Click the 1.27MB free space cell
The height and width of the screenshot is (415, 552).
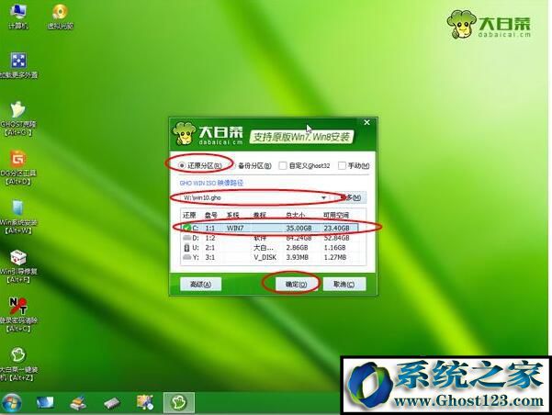click(x=335, y=257)
